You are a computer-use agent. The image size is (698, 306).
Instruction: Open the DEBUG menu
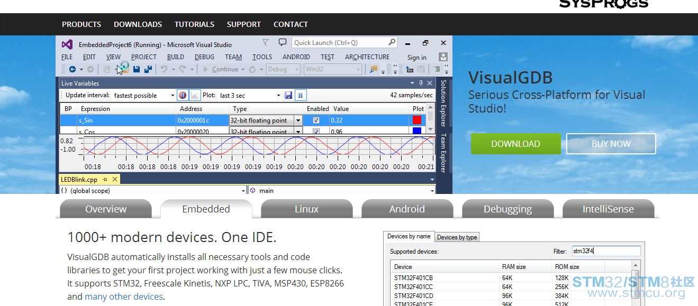[x=205, y=57]
